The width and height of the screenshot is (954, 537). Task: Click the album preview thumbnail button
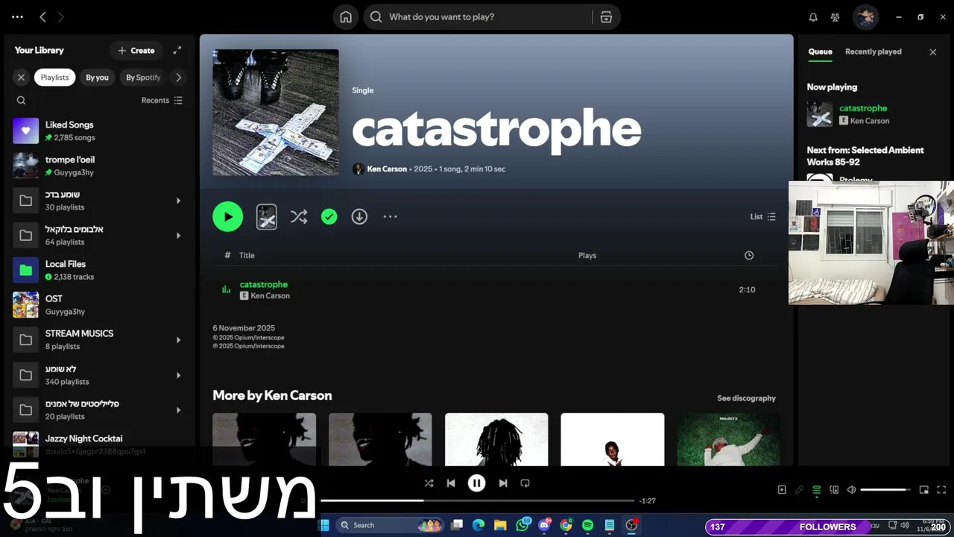(267, 217)
